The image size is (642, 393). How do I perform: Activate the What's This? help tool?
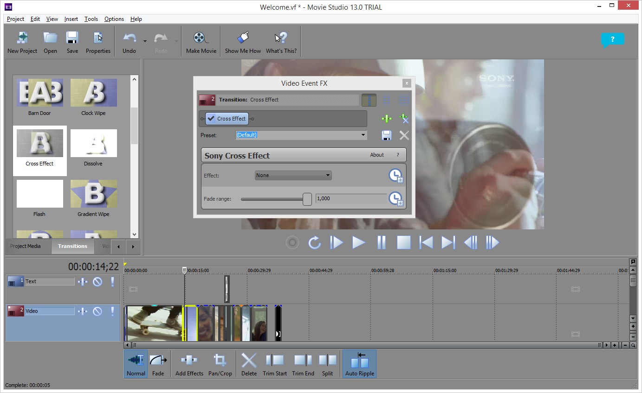pos(281,42)
